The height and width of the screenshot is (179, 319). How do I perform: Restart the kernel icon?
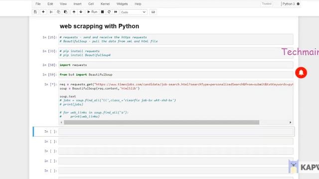click(109, 12)
